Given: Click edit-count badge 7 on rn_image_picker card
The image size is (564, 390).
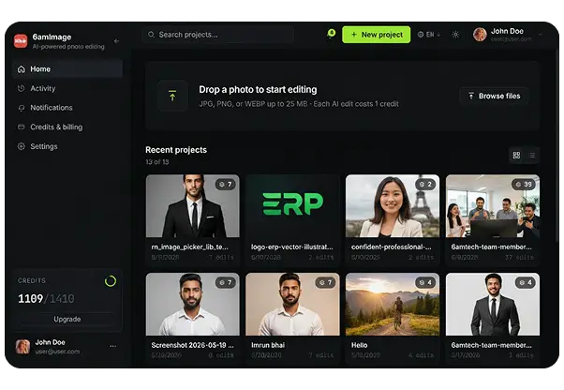Looking at the screenshot, I should click(x=226, y=184).
